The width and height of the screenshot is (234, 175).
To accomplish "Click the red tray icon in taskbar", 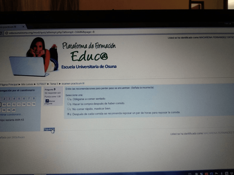I will (206, 174).
